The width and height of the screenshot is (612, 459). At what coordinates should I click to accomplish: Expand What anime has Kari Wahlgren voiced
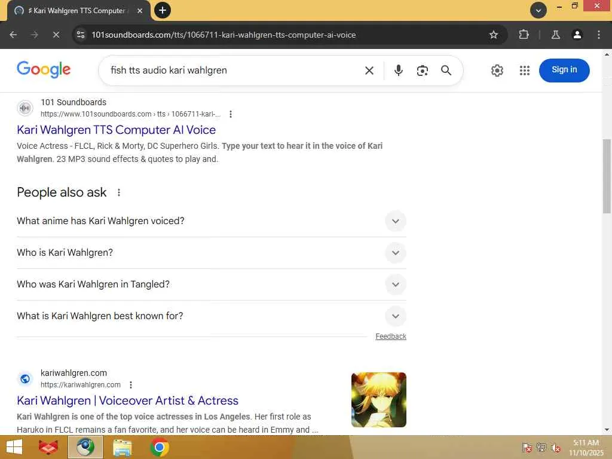point(211,221)
